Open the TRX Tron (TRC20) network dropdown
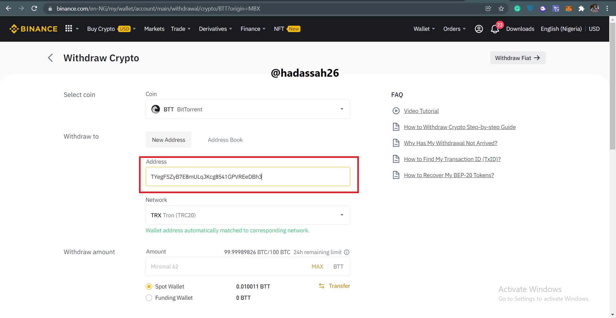 (x=248, y=215)
